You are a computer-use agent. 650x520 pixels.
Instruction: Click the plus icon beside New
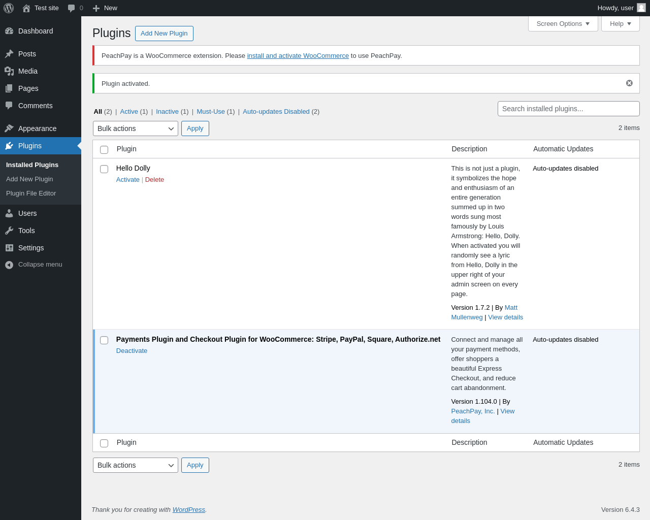(96, 8)
